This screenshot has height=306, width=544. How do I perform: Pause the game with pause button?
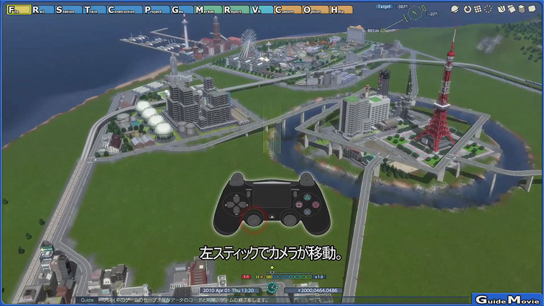point(258,276)
